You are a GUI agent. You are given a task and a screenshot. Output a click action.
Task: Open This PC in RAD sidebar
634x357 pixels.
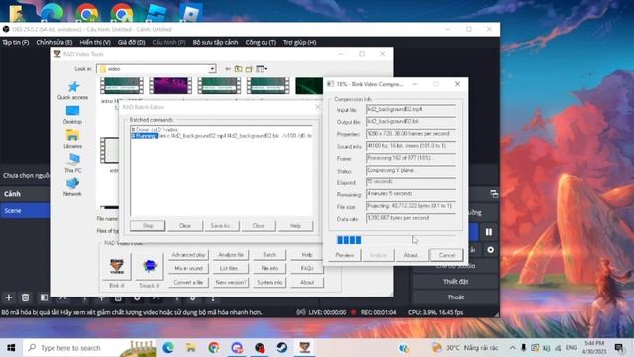[x=72, y=163]
